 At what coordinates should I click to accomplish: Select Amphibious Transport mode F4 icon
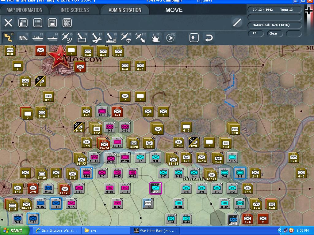(x=52, y=37)
